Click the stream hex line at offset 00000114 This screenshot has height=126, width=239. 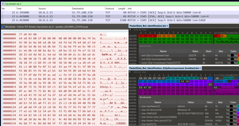click(65, 107)
